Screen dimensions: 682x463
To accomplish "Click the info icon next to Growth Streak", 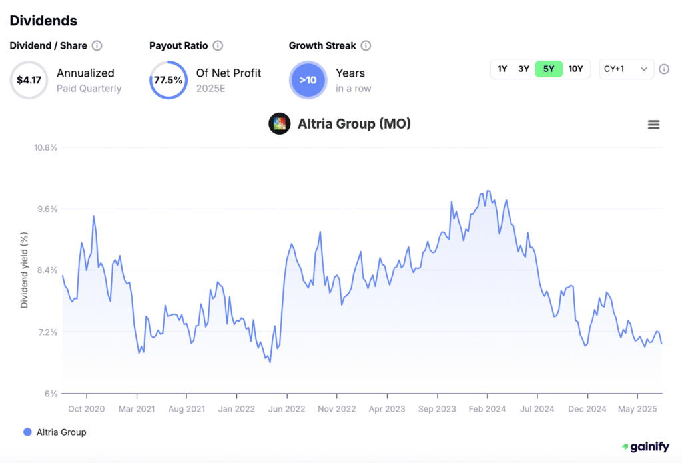I will [366, 46].
